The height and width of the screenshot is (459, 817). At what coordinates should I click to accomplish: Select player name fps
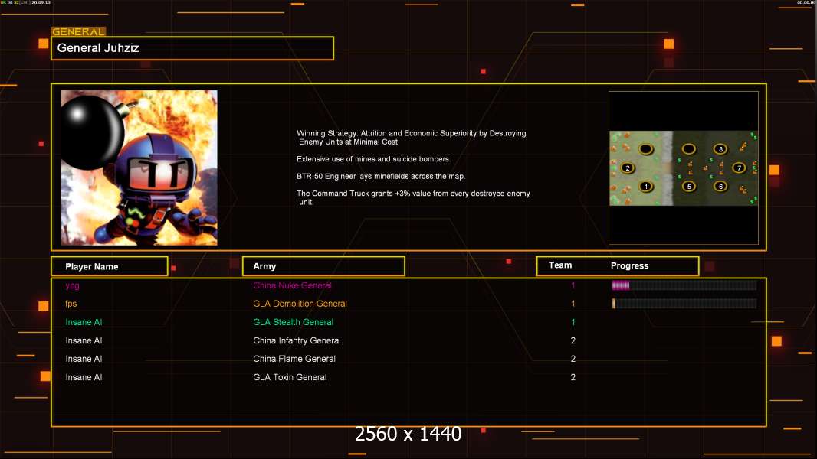(71, 304)
